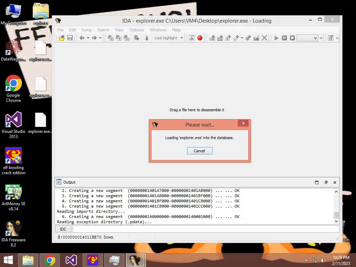This screenshot has width=356, height=267.
Task: Click the Jump forward arrow
Action: click(x=94, y=38)
